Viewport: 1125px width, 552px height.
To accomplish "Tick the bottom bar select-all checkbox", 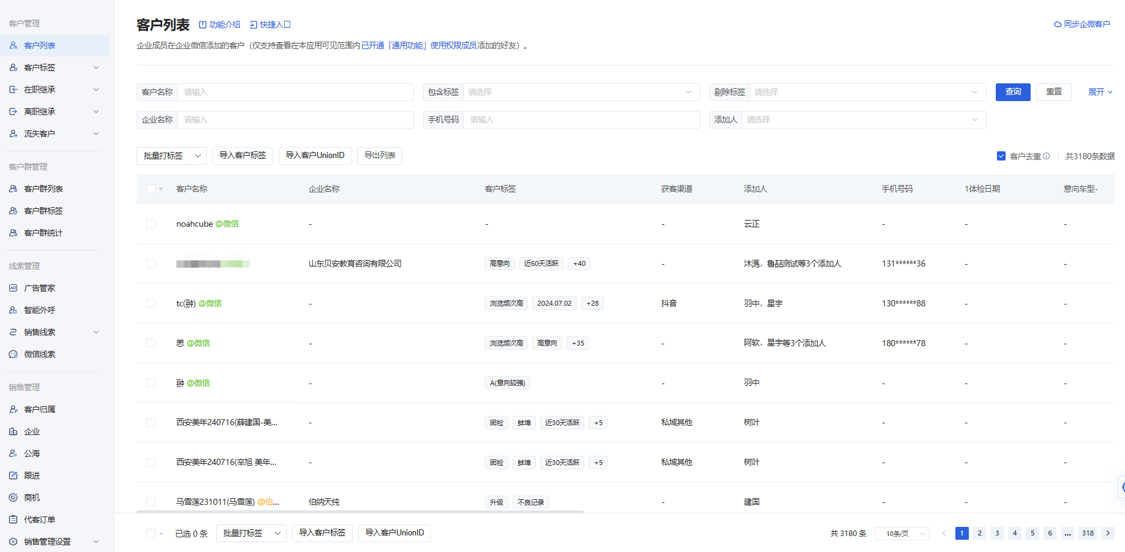I will tap(151, 534).
